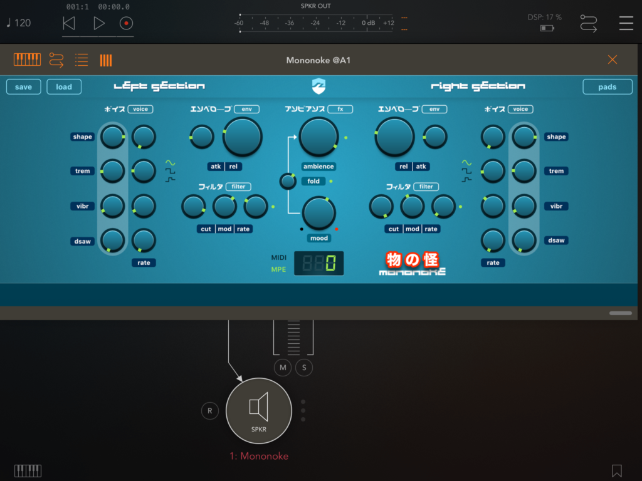Toggle the R button beside the speaker node
The image size is (642, 481).
coord(209,411)
